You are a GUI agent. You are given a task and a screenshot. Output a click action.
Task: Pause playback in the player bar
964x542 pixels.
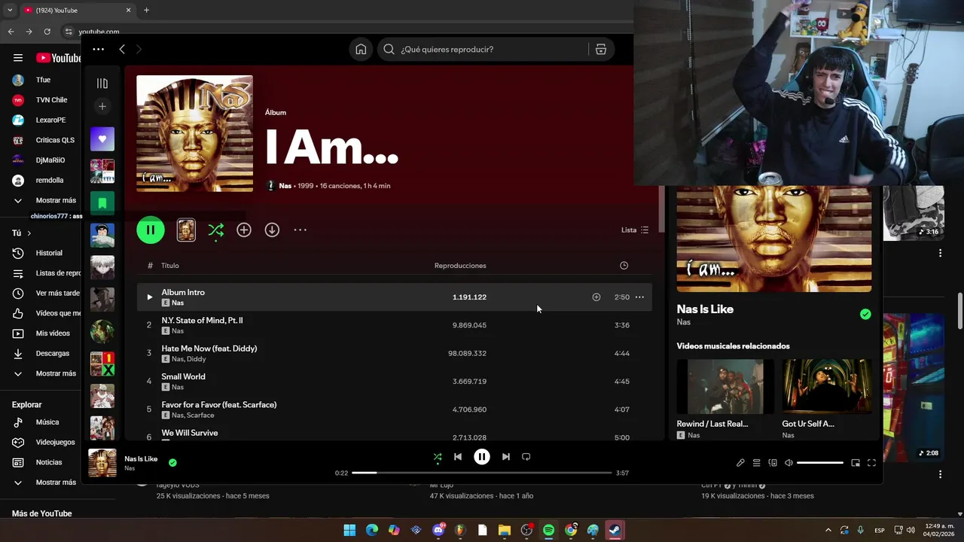[x=482, y=457]
